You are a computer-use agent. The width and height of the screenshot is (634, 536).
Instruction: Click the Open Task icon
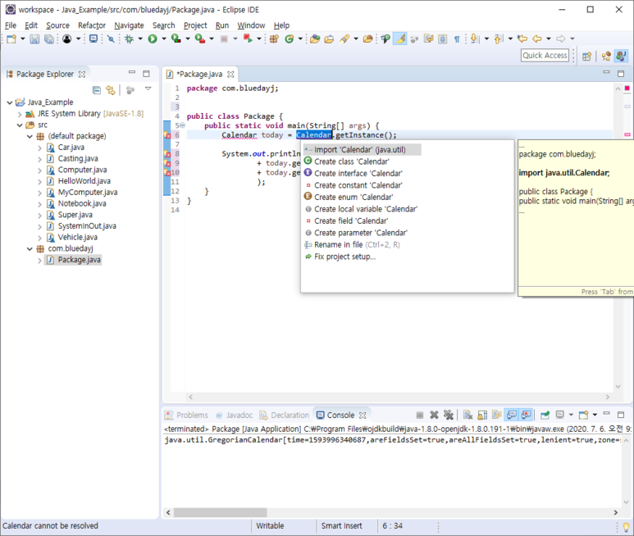click(x=329, y=39)
